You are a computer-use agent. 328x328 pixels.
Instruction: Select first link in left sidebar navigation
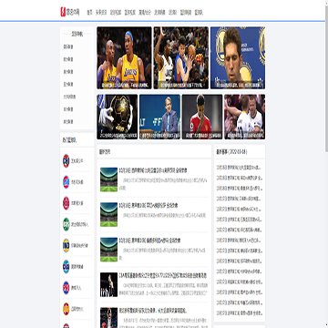coord(68,46)
